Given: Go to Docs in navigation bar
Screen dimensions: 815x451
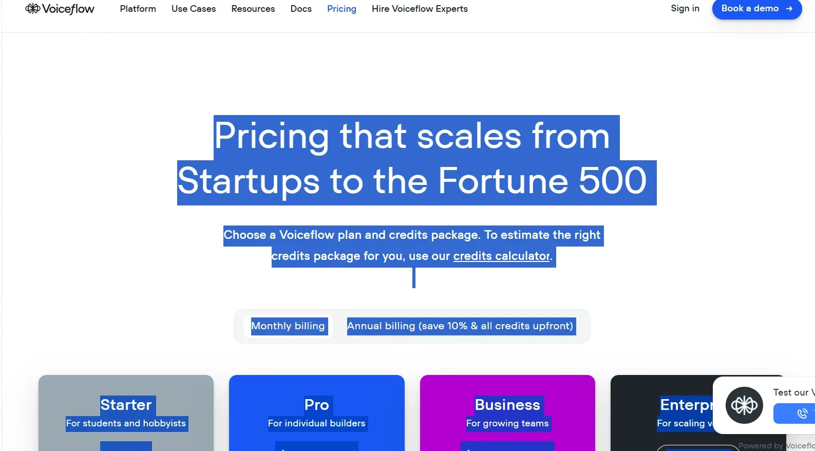Looking at the screenshot, I should pos(301,9).
